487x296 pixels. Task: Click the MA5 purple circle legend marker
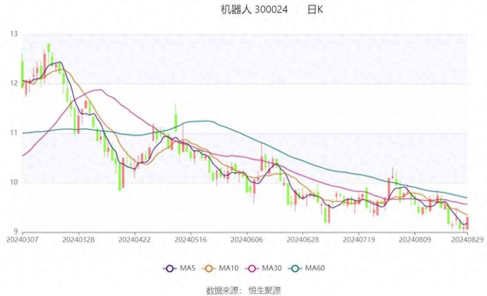(170, 269)
